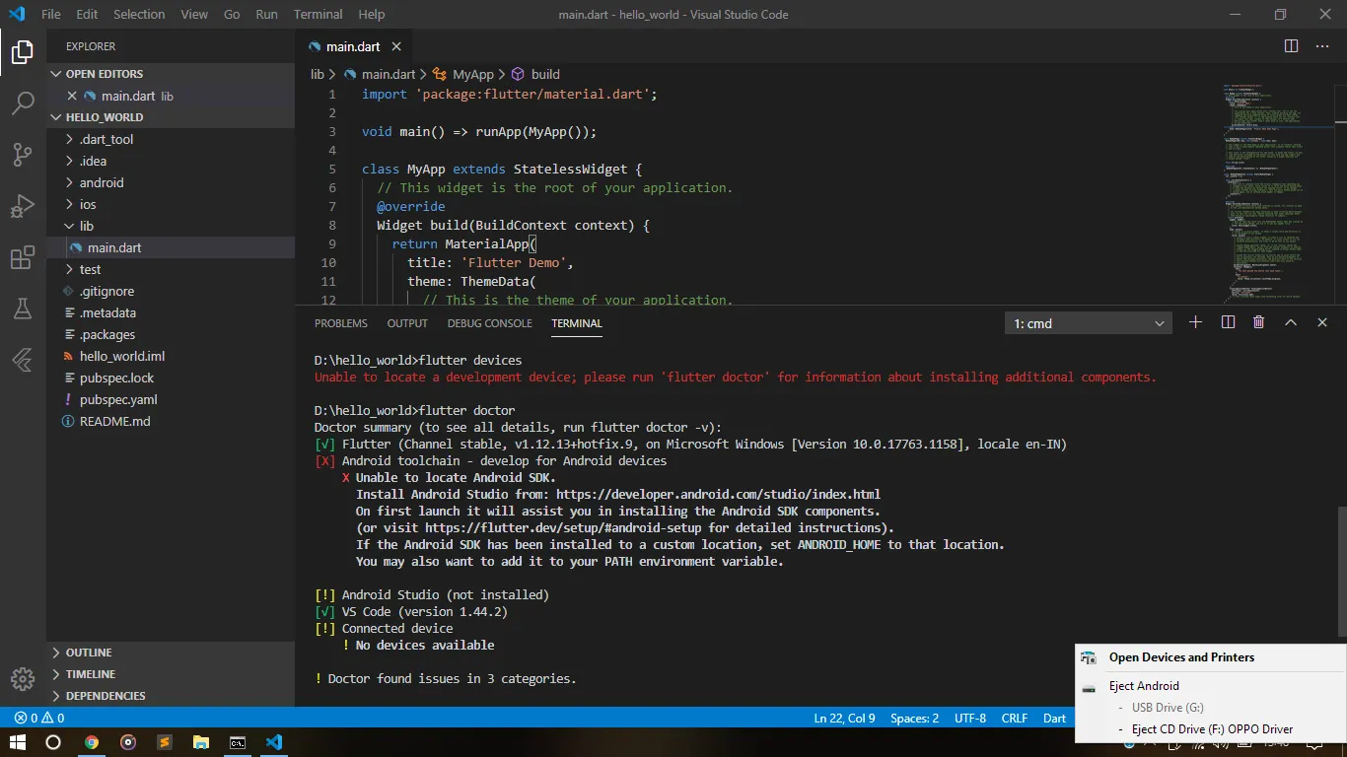Add a new terminal with plus icon
1347x757 pixels.
(1195, 322)
